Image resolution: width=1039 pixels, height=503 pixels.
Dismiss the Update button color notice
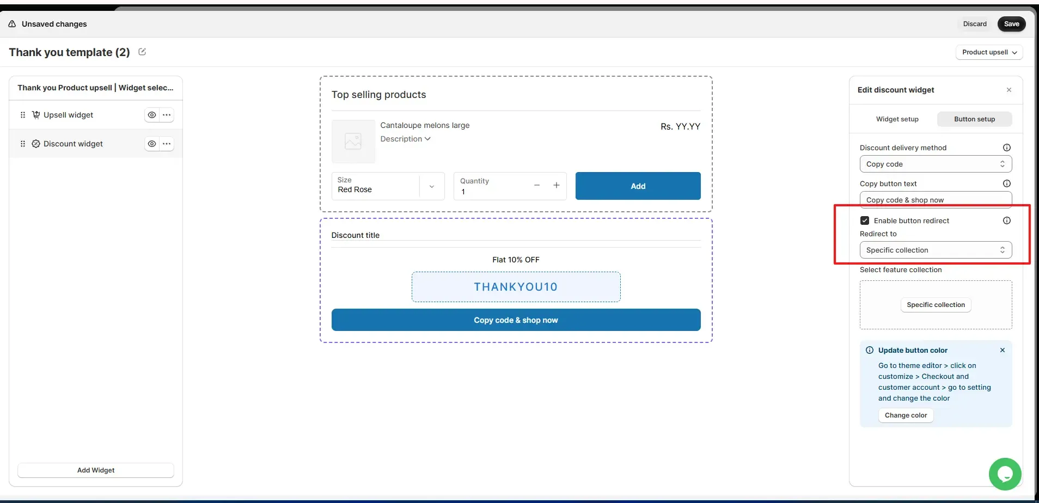(1003, 350)
